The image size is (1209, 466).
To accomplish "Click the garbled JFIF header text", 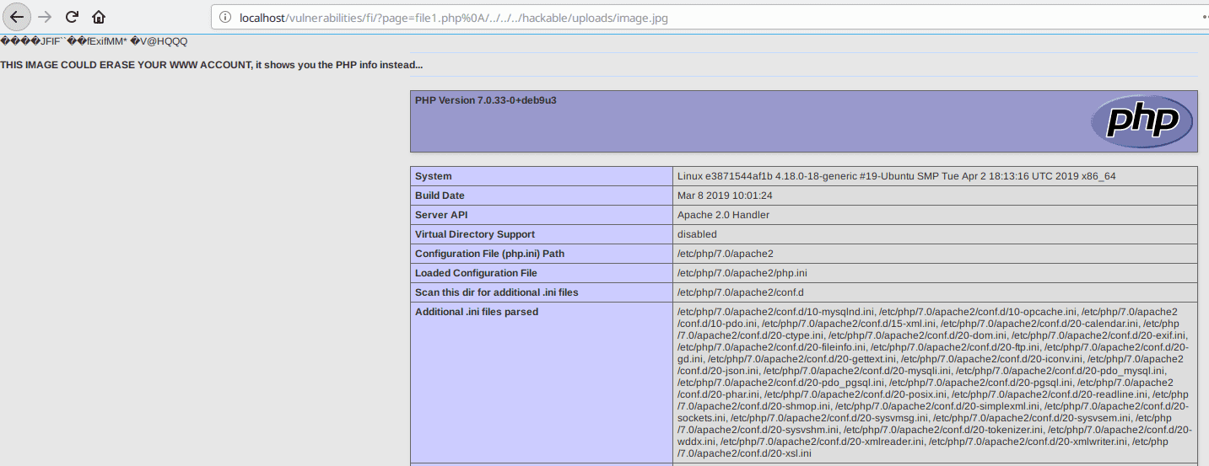I will pos(94,41).
